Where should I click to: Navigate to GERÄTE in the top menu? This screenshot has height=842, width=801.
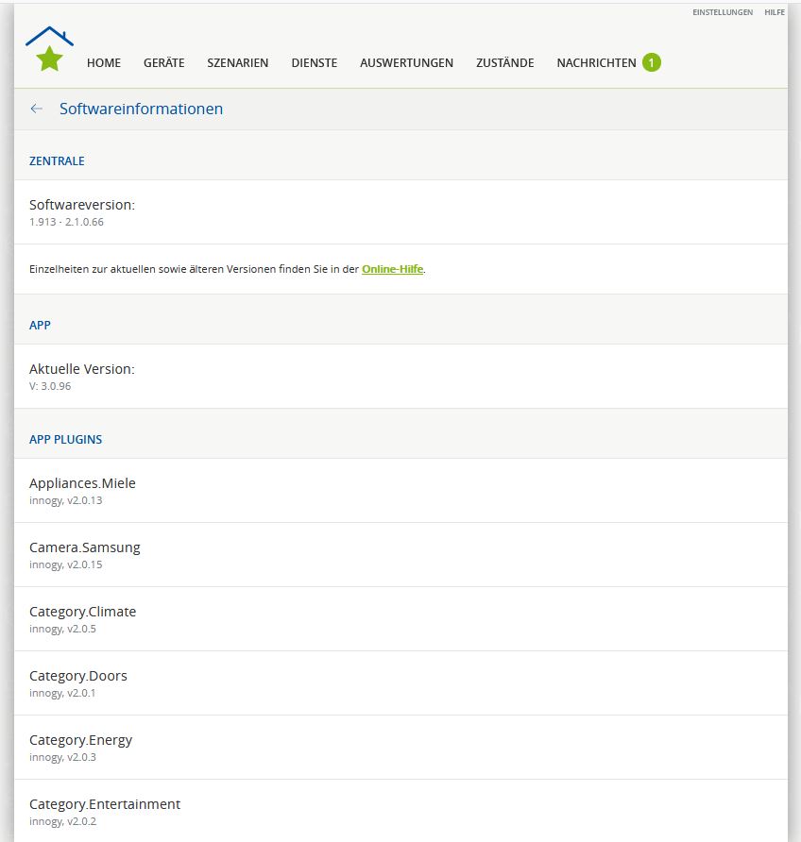tap(163, 63)
